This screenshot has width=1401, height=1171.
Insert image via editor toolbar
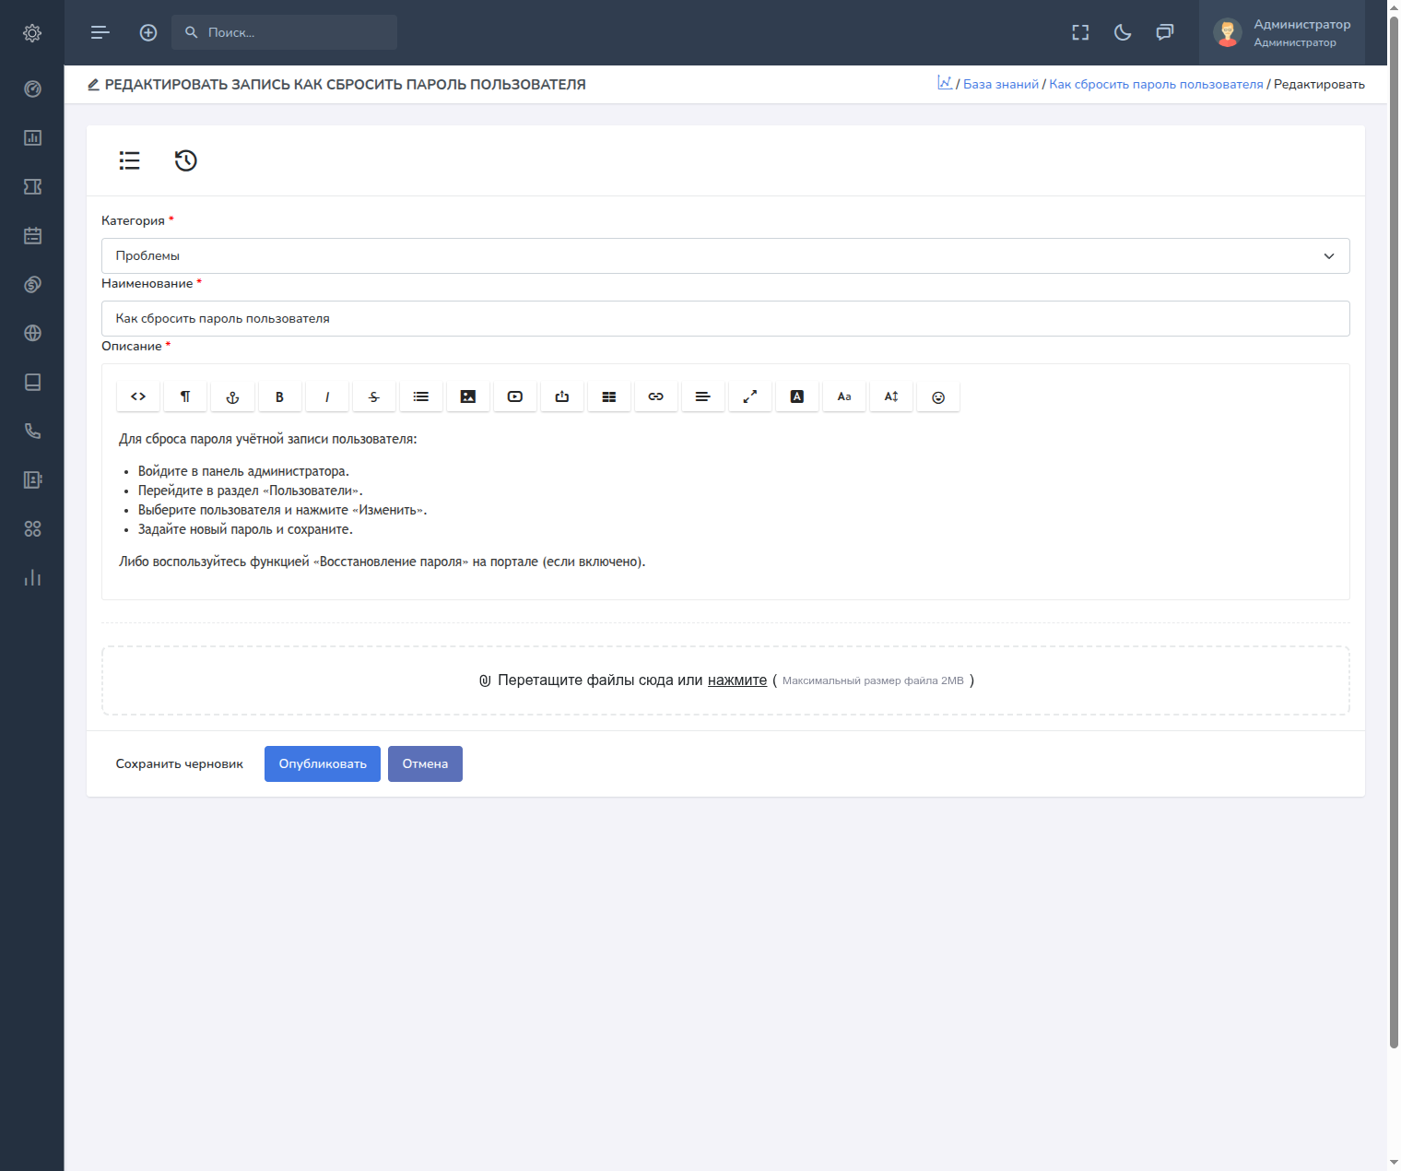(468, 396)
